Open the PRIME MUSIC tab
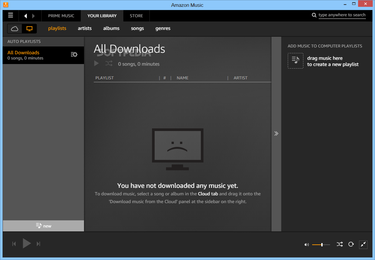The width and height of the screenshot is (375, 260). pyautogui.click(x=61, y=16)
